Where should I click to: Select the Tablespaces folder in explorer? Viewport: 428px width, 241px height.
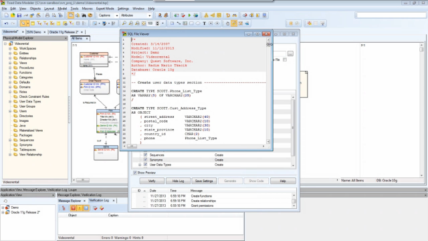(27, 150)
